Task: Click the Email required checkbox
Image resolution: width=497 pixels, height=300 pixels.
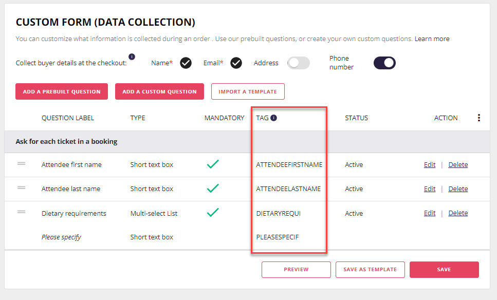Action: coord(236,63)
